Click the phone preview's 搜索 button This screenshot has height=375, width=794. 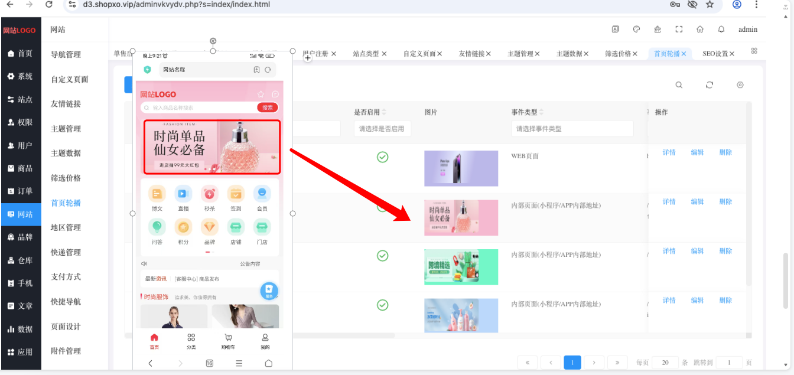[x=268, y=107]
